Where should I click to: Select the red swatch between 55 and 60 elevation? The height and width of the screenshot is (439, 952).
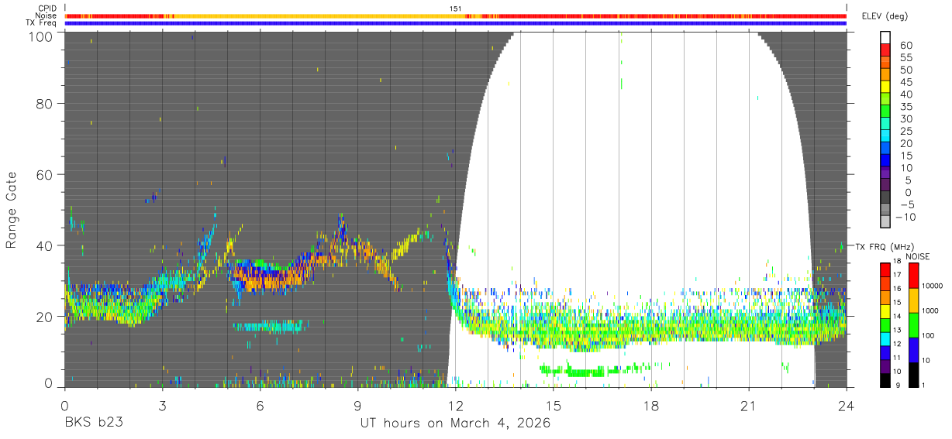886,50
